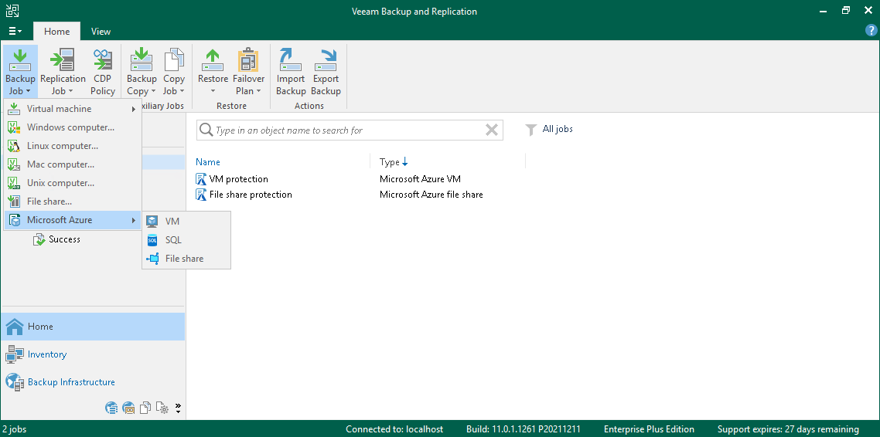
Task: Select the Success tree node
Action: [x=64, y=239]
